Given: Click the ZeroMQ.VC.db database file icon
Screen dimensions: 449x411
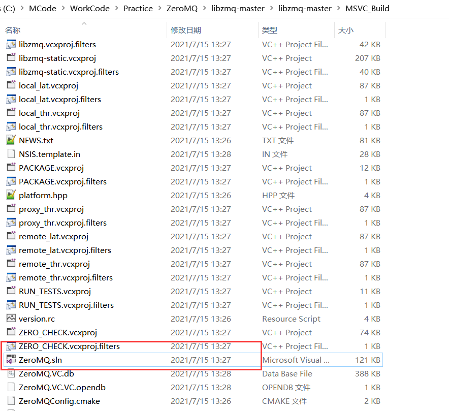Looking at the screenshot, I should pos(11,373).
